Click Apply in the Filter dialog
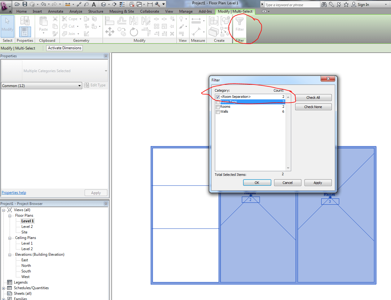 (318, 183)
